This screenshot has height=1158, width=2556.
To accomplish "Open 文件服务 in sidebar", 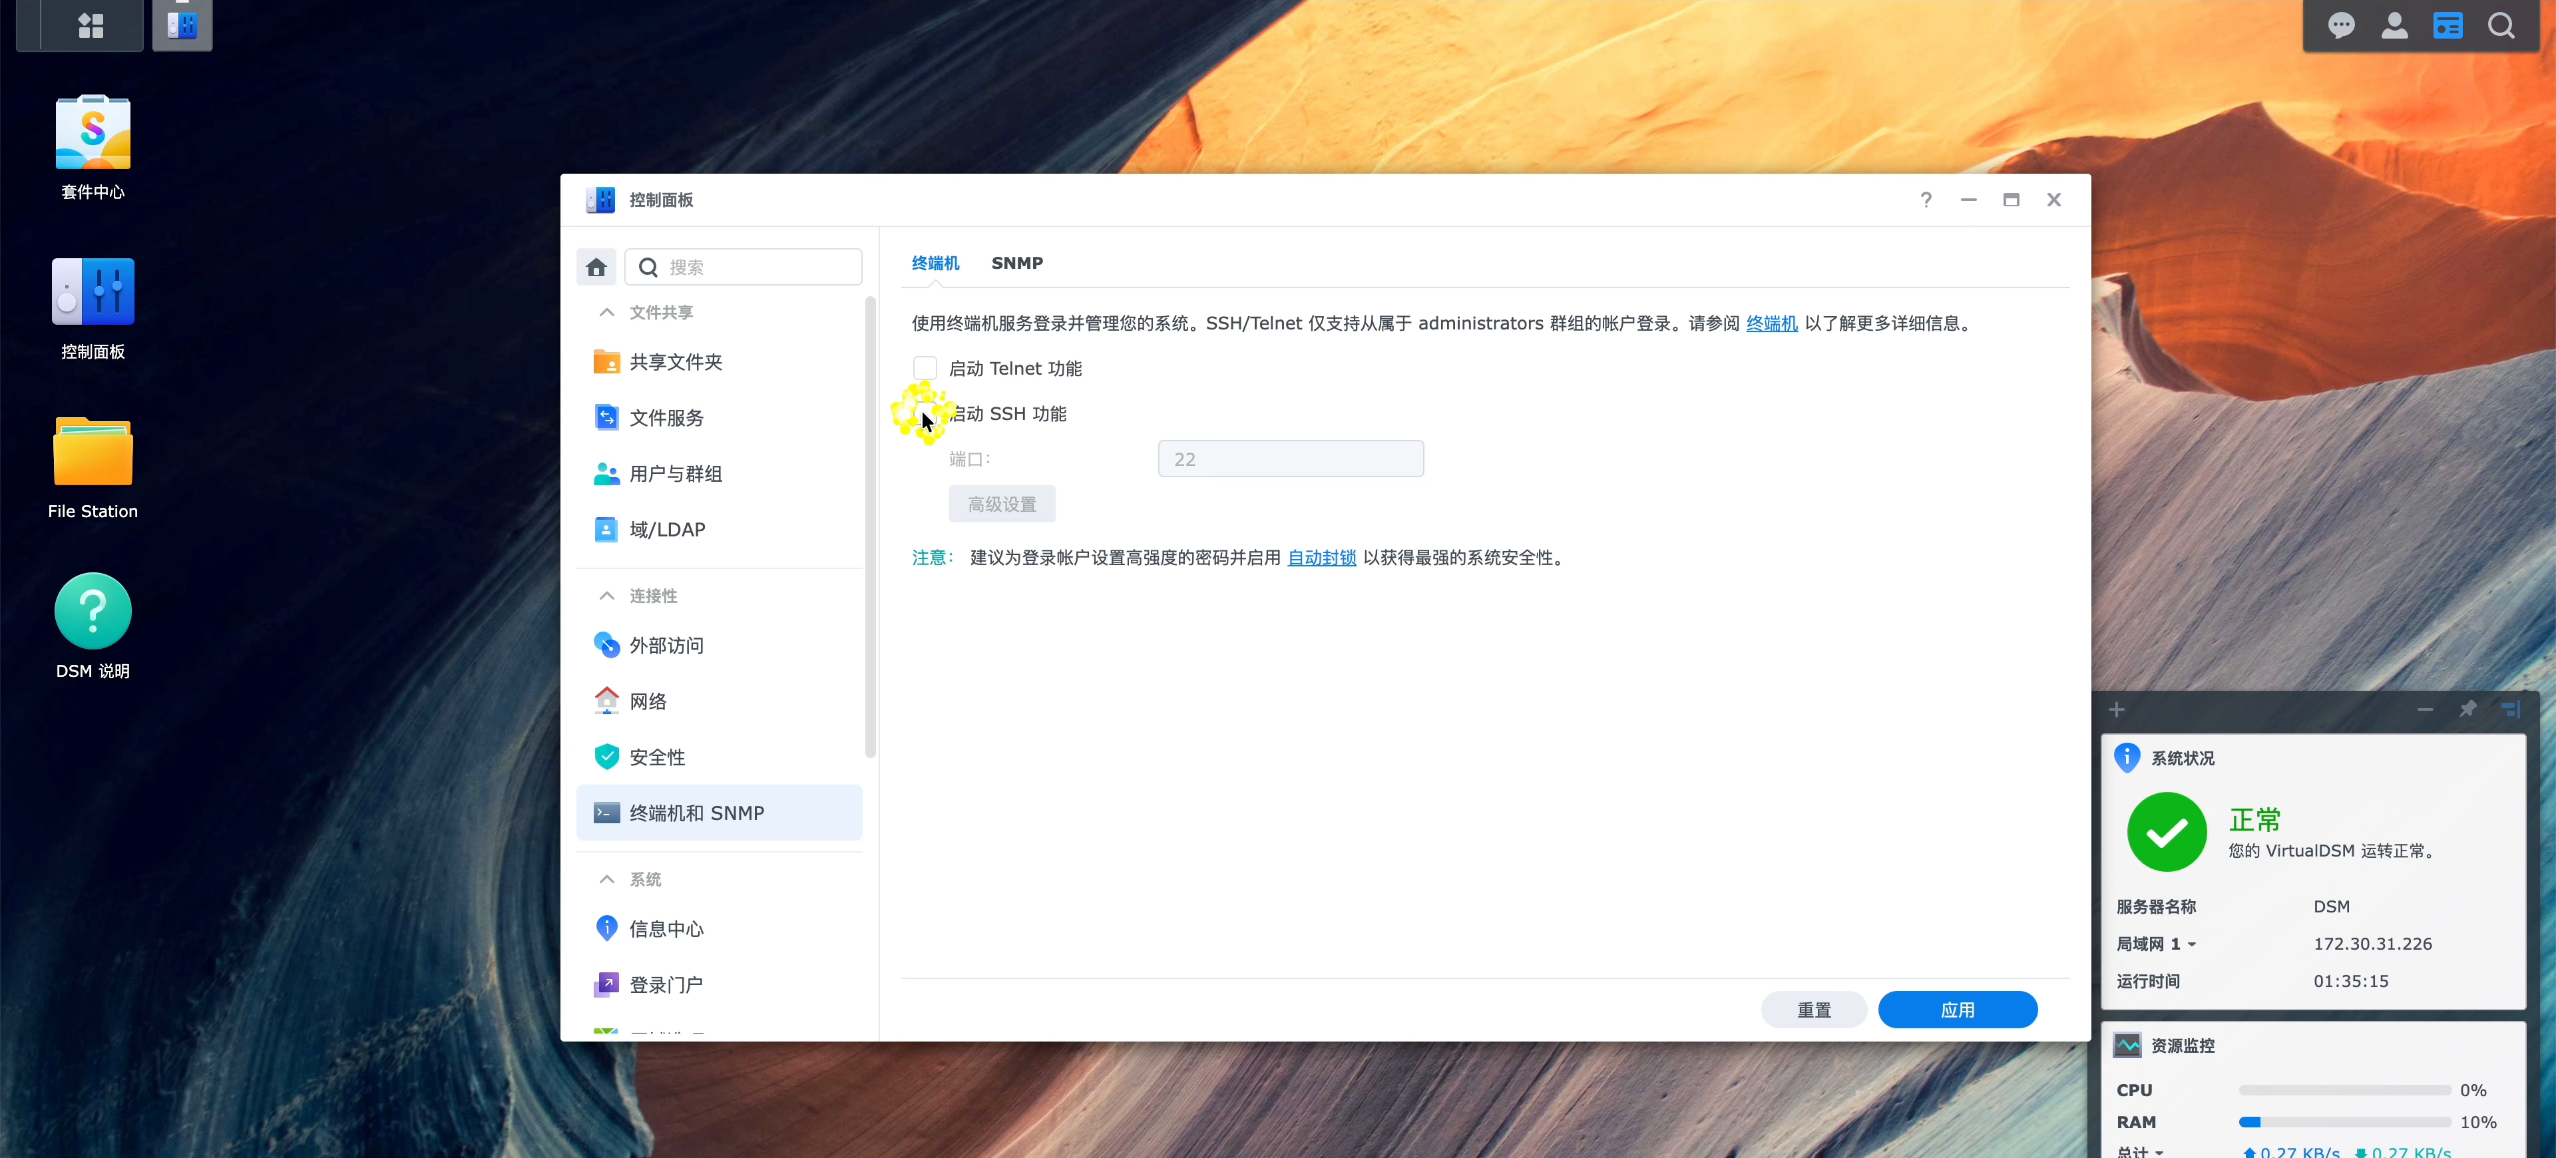I will [x=720, y=418].
